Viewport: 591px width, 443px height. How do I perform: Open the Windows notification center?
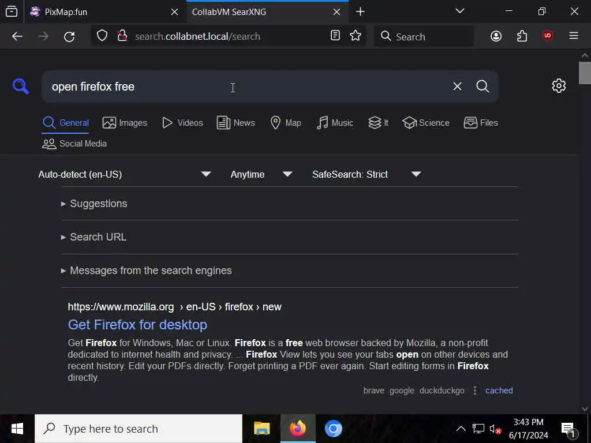coord(569,429)
